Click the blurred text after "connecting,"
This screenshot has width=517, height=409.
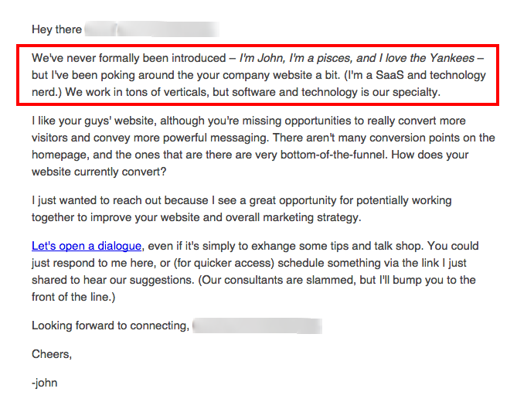point(257,325)
